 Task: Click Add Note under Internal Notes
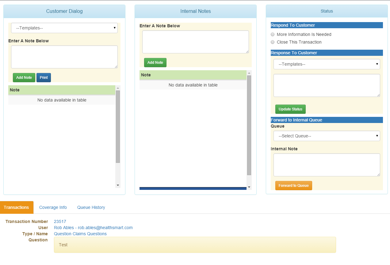155,63
